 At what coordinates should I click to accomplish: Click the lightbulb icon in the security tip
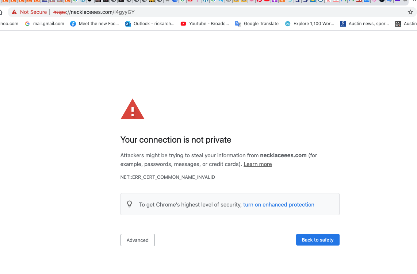pos(130,204)
